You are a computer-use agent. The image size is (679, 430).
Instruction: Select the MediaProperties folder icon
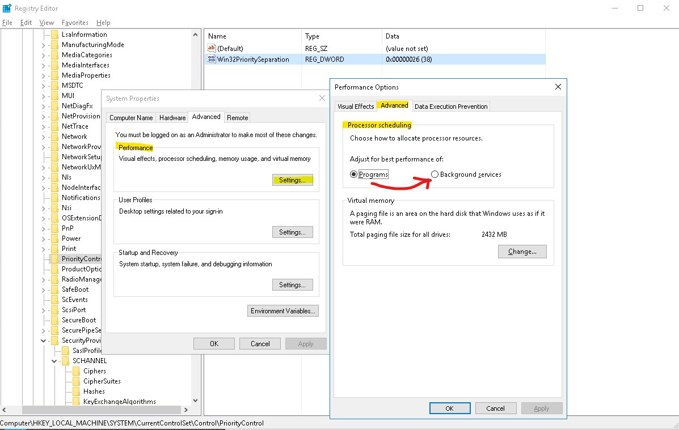54,75
